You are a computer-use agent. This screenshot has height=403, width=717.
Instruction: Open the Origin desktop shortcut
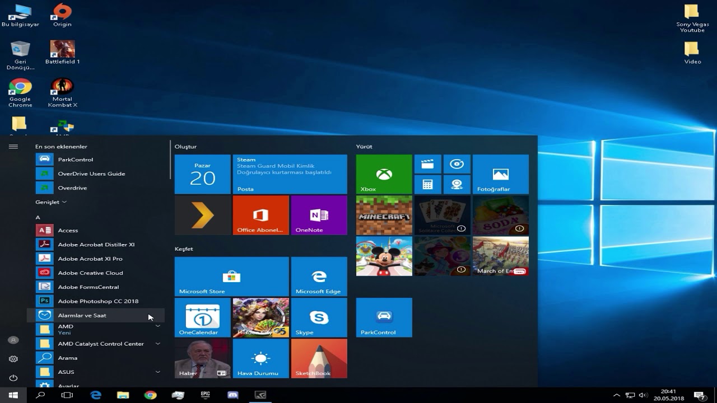(62, 15)
